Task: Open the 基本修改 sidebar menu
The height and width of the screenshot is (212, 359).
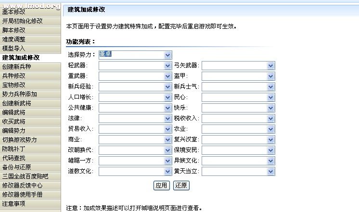Action: [x=30, y=12]
